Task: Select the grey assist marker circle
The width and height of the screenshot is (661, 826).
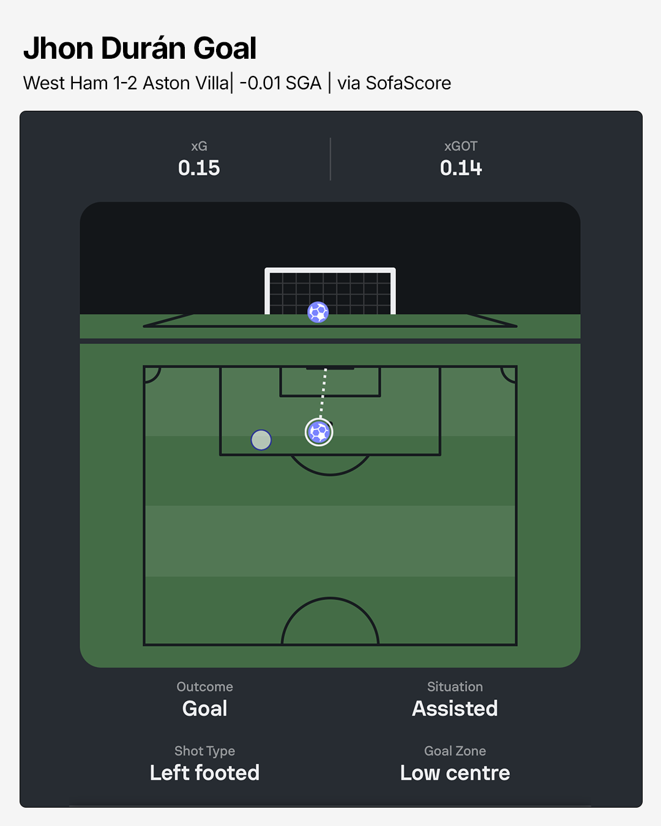Action: [261, 440]
